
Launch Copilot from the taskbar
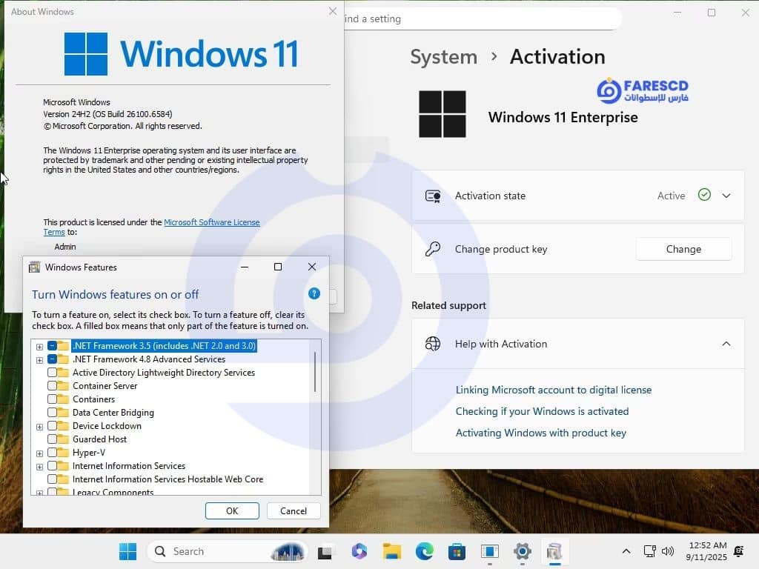pyautogui.click(x=359, y=551)
